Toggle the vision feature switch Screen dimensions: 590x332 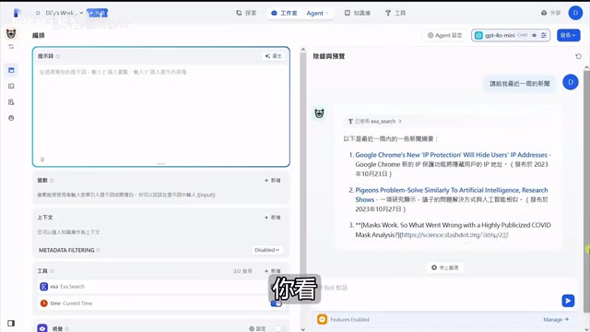(278, 328)
